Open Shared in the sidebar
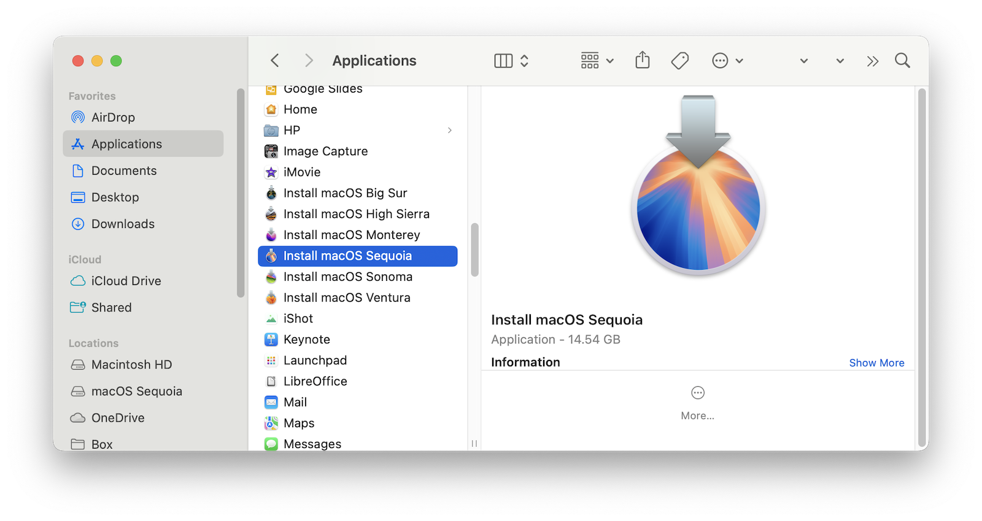This screenshot has height=521, width=982. [x=143, y=307]
